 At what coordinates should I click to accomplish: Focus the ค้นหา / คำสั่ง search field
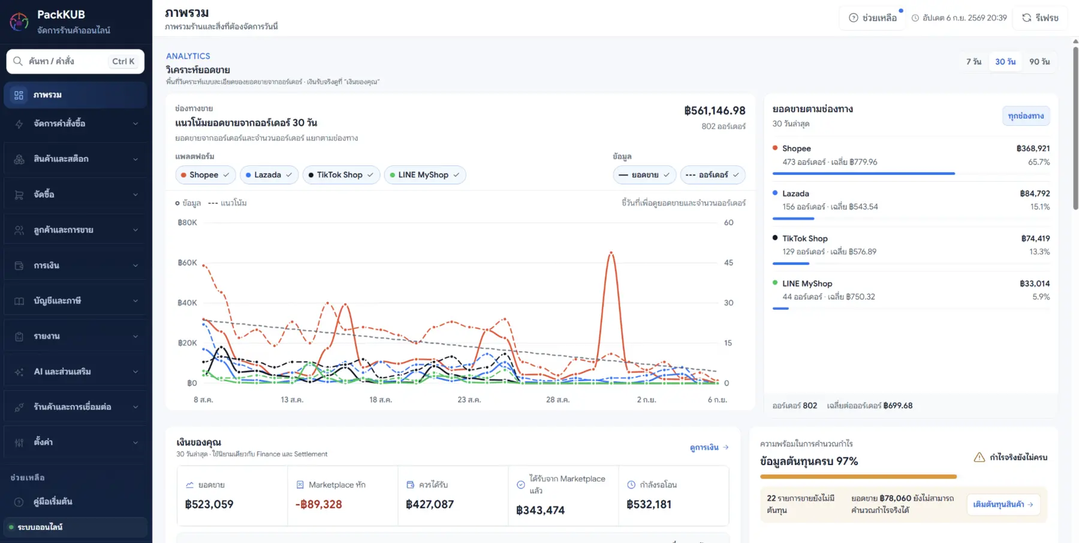[x=76, y=61]
